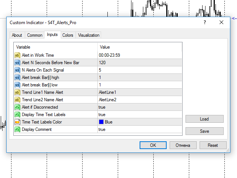Click boolean icon beside Alert if Disconnected
Viewport: 237px width, 178px height.
click(17, 107)
